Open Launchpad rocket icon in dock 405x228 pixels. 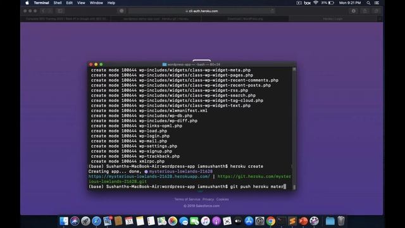pos(85,221)
